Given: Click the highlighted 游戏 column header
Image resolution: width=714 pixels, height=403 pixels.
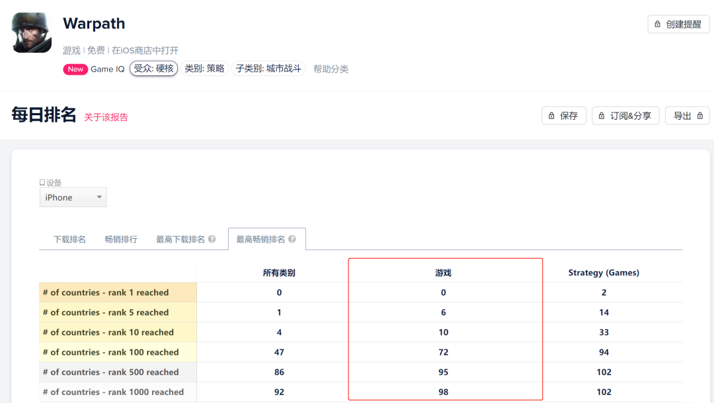Looking at the screenshot, I should pos(444,272).
